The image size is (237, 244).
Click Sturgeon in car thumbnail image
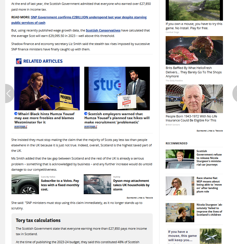pyautogui.click(x=180, y=159)
